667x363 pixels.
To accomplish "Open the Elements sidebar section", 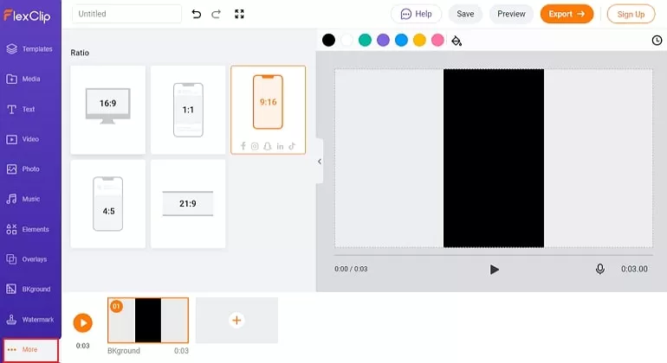I will pos(28,229).
